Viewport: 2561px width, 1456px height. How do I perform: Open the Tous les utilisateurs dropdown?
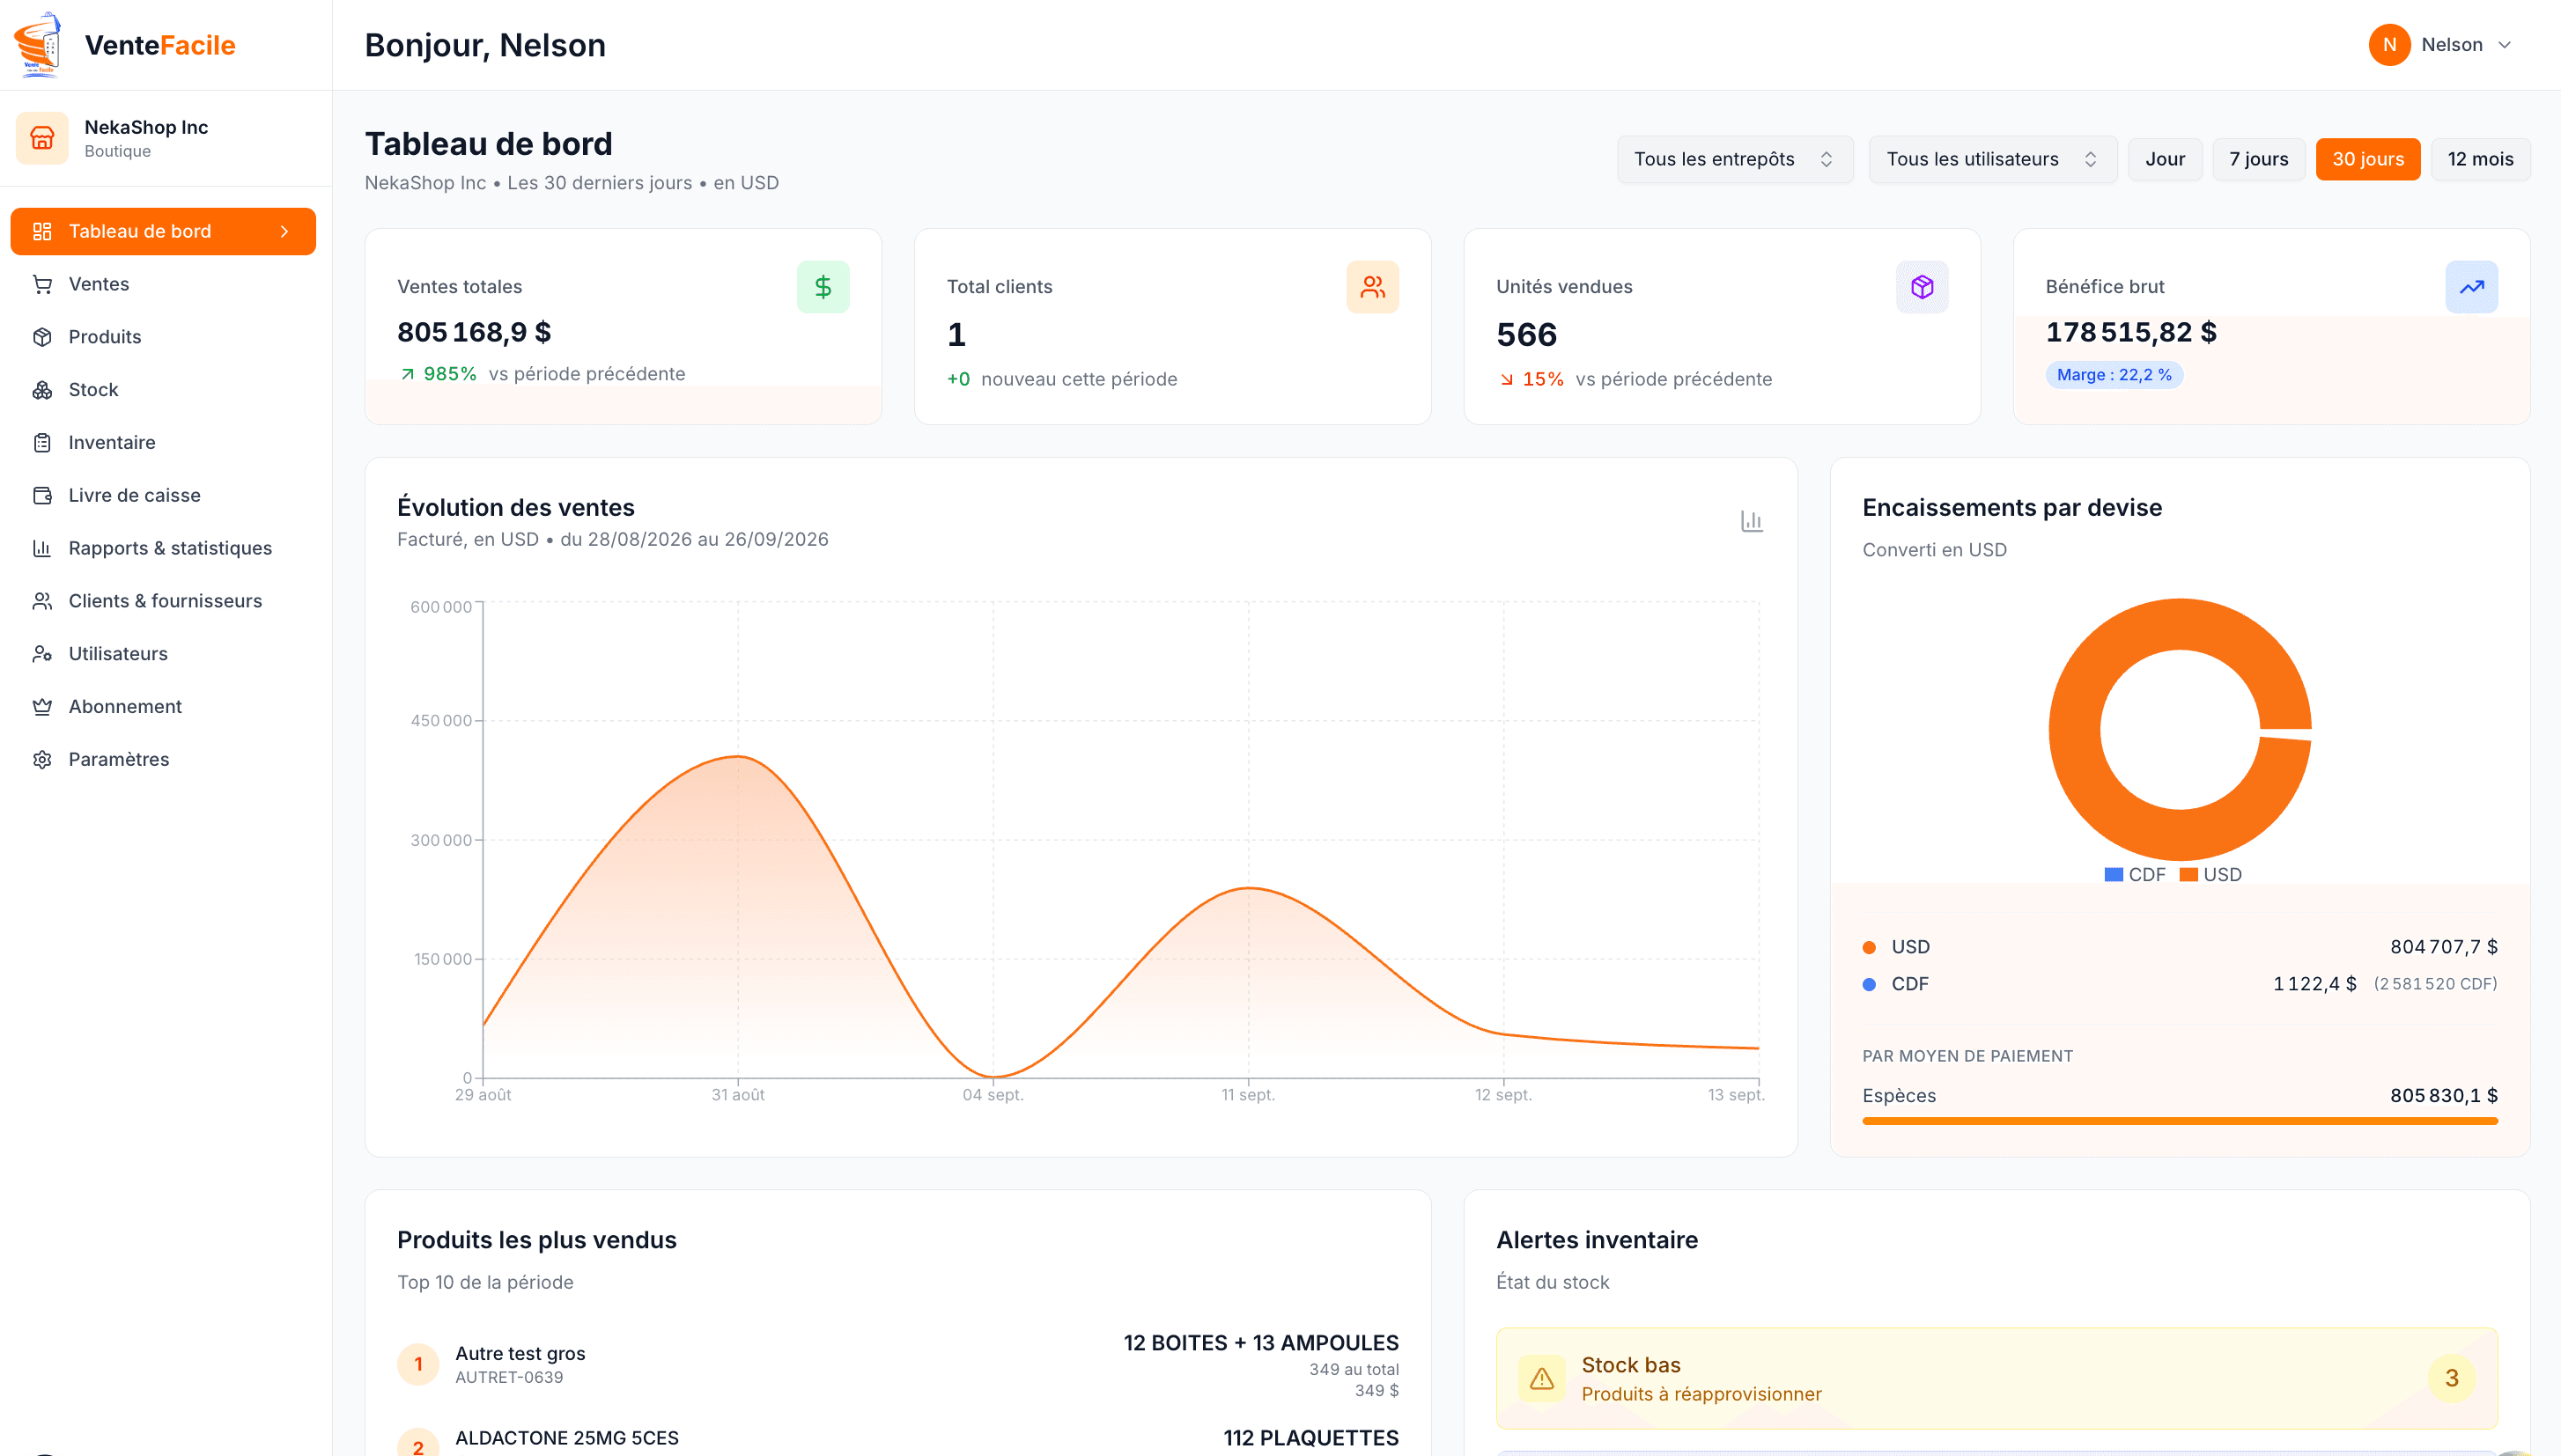pyautogui.click(x=1993, y=159)
